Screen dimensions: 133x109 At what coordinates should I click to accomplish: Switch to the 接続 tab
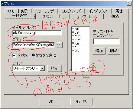point(116,16)
